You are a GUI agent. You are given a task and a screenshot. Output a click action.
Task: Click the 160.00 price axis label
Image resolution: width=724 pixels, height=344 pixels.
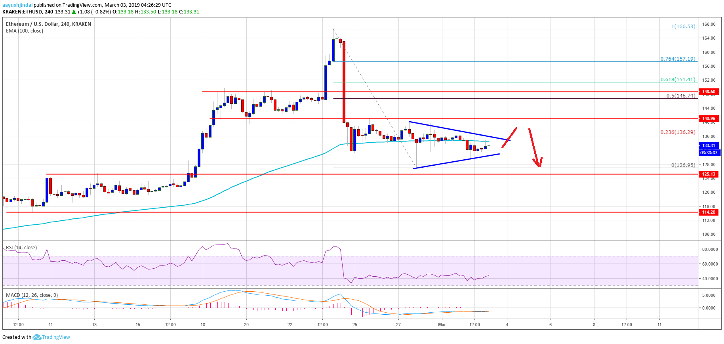(x=709, y=52)
